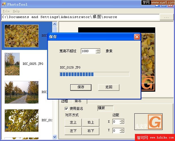Screen dimensions: 175x141
Task: Select the first ginkgo leaves thumbnail
Action: 21,36
